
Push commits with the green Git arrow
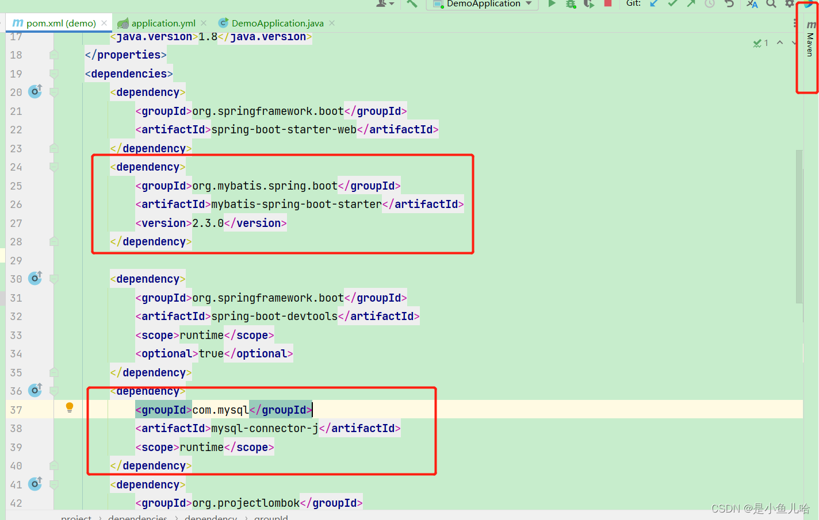point(691,3)
